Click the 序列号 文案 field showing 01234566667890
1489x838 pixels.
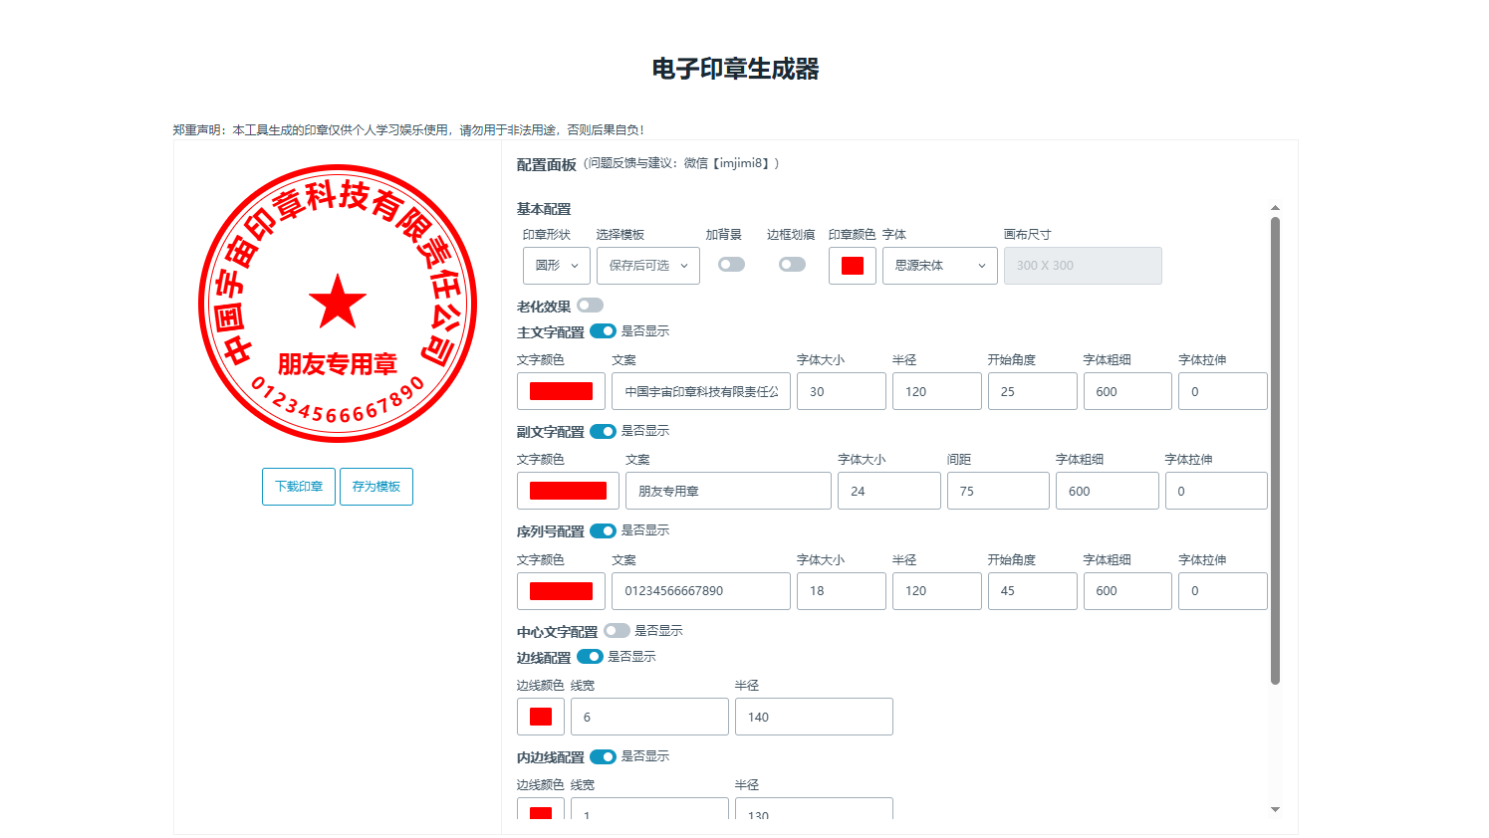click(x=701, y=591)
